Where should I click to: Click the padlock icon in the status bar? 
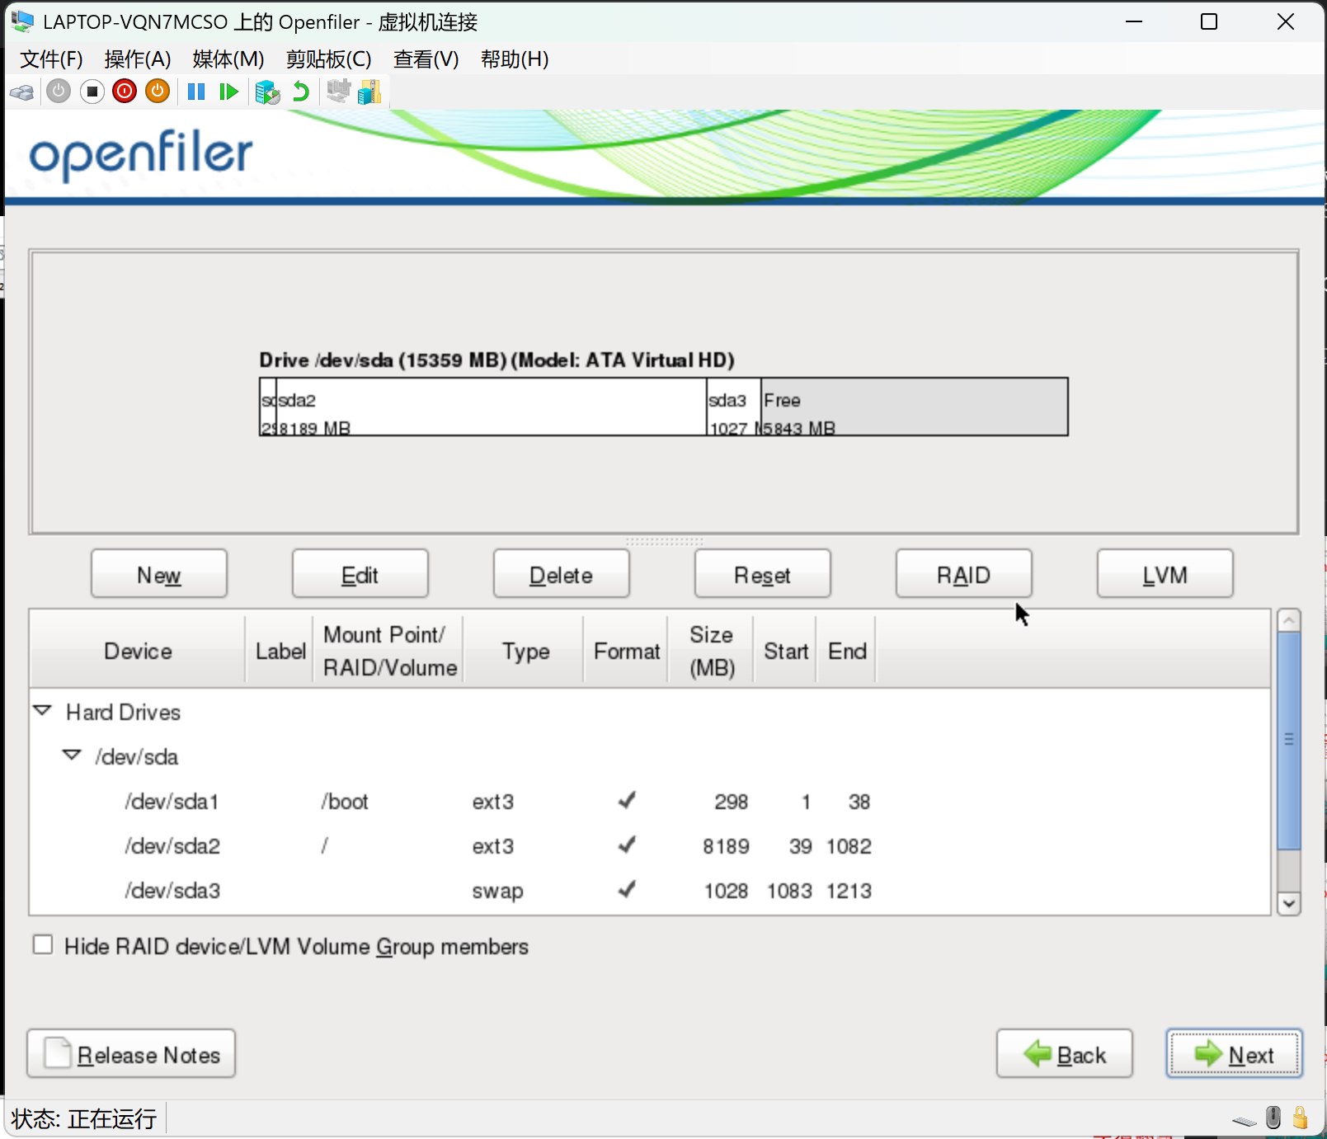pos(1301,1118)
